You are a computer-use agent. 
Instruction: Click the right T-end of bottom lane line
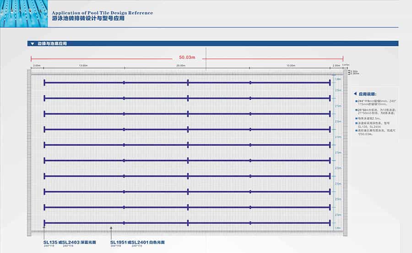coord(330,223)
